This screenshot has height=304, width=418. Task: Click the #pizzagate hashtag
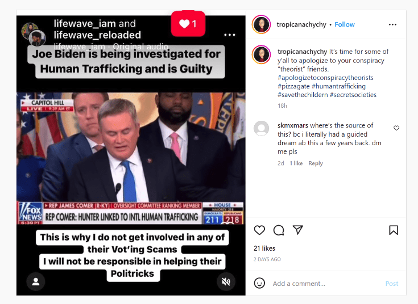pos(293,86)
